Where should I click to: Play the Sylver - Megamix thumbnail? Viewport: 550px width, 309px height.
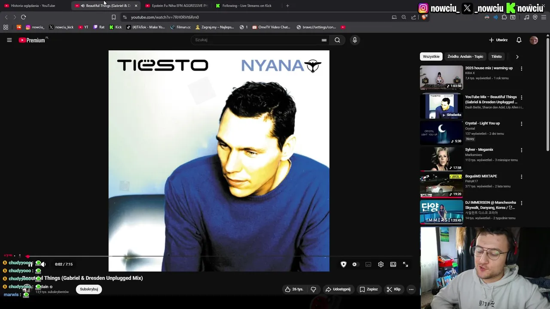441,159
